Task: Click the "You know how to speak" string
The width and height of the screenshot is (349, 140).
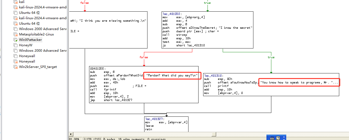Action: pyautogui.click(x=299, y=83)
